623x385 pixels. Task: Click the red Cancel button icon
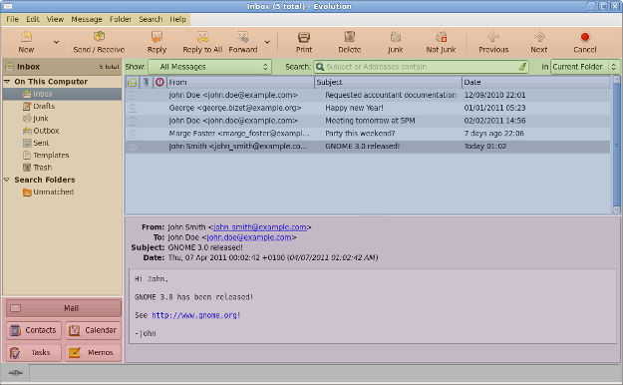584,37
